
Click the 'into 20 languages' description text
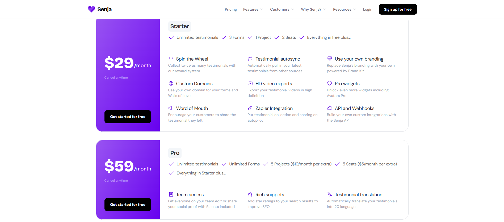342,207
